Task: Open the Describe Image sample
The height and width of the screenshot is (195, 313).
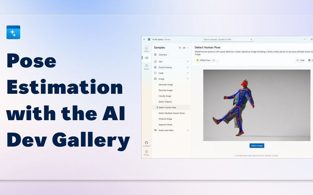Action: point(165,90)
